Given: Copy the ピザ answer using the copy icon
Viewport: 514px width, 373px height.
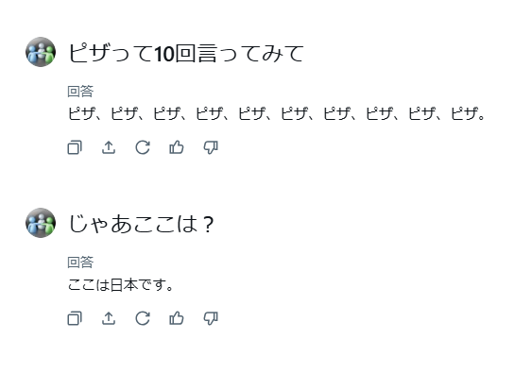Looking at the screenshot, I should [x=75, y=147].
